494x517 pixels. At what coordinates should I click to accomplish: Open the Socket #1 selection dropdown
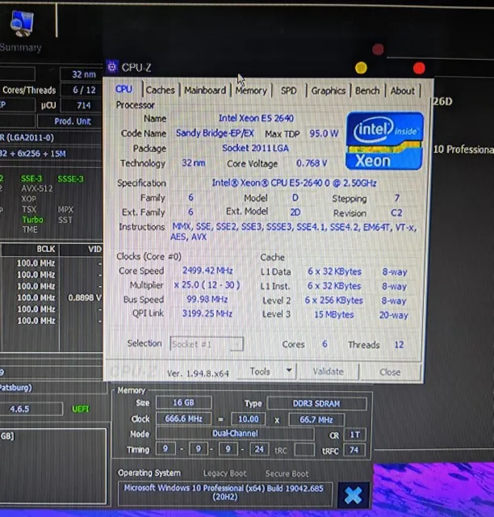point(207,344)
